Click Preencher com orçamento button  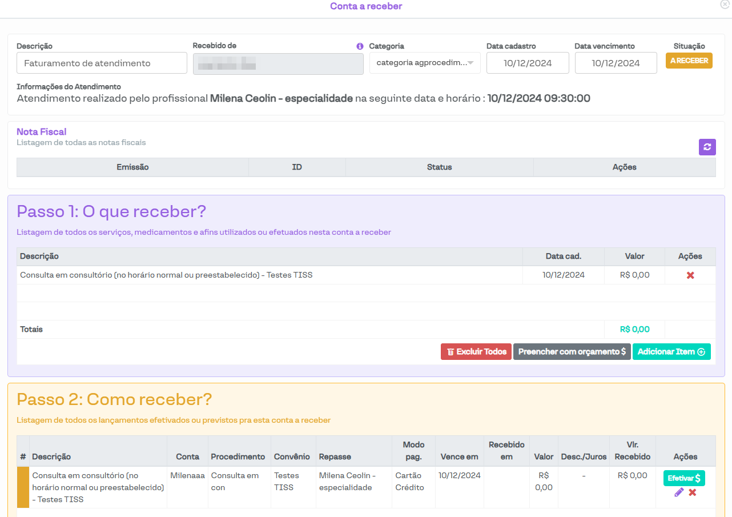click(572, 352)
